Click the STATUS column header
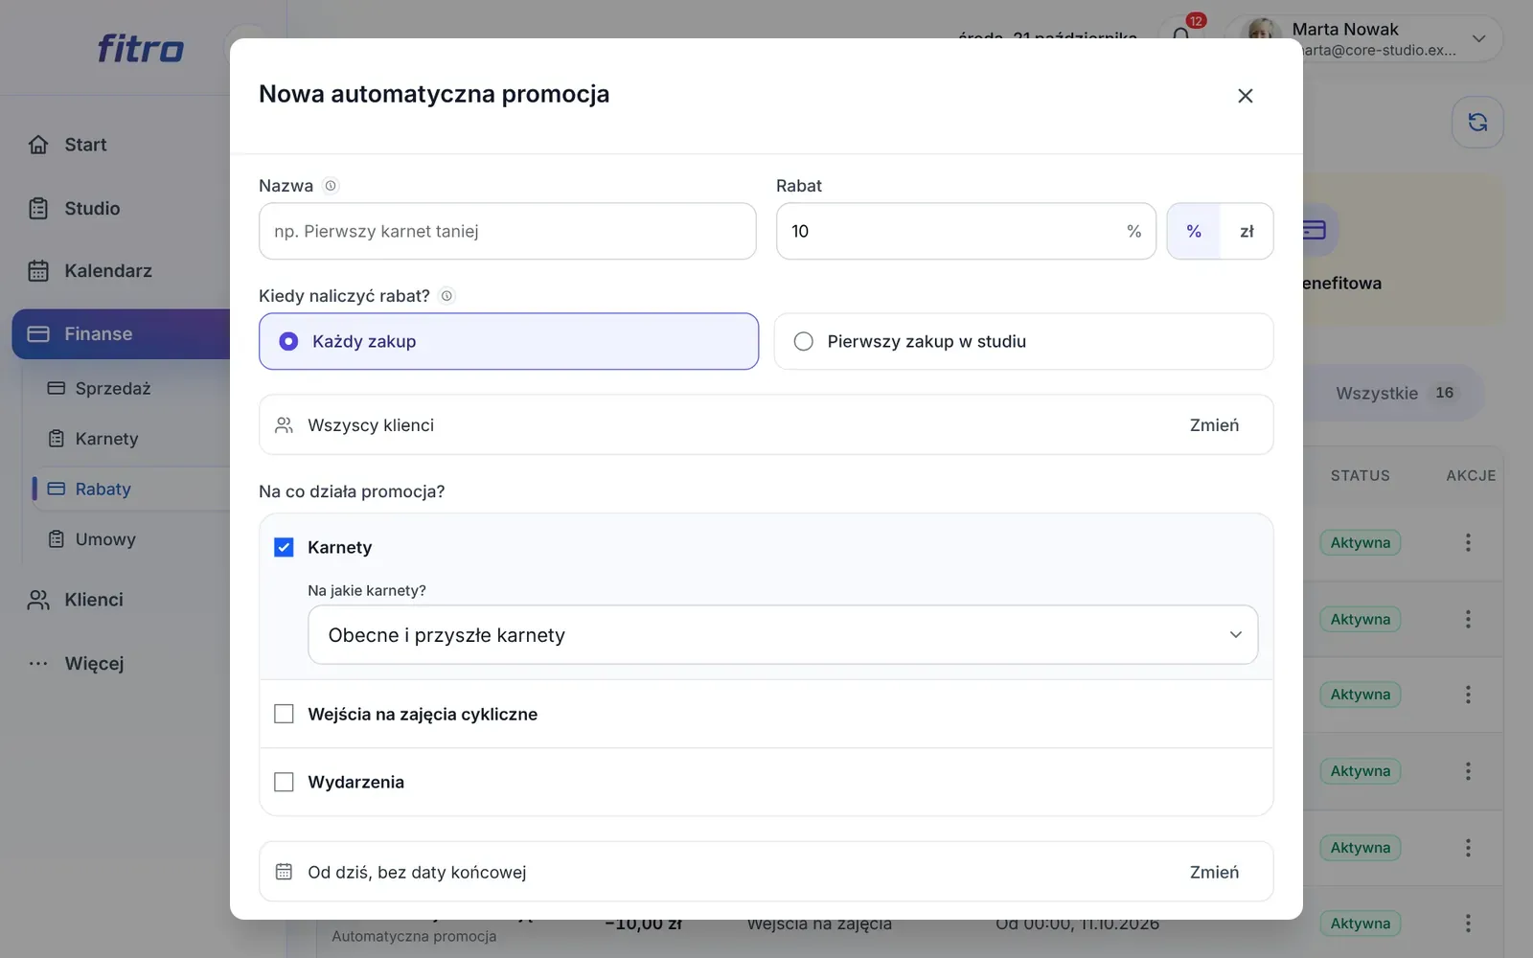Image resolution: width=1533 pixels, height=958 pixels. (1360, 475)
